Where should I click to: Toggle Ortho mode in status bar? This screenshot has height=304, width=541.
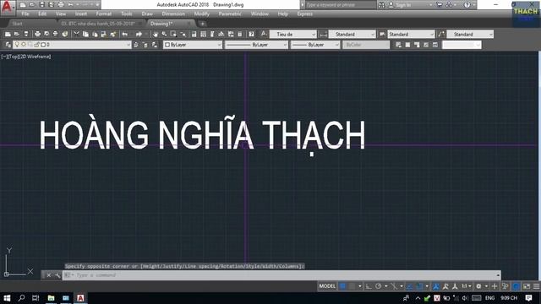coord(369,286)
